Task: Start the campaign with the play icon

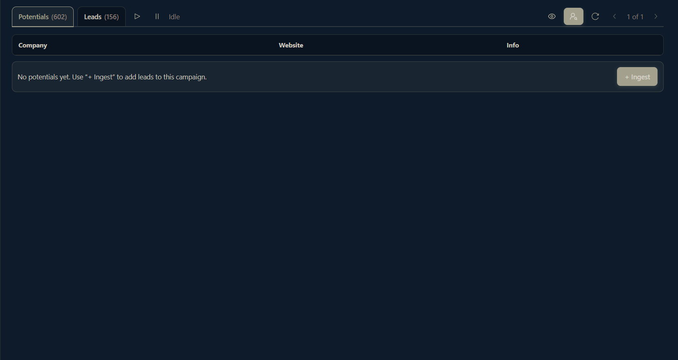Action: 137,16
